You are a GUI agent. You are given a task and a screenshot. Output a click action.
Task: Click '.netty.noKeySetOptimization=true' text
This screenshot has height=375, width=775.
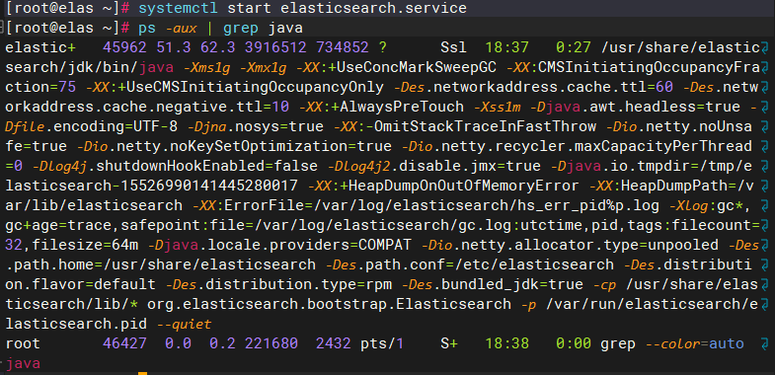click(251, 146)
